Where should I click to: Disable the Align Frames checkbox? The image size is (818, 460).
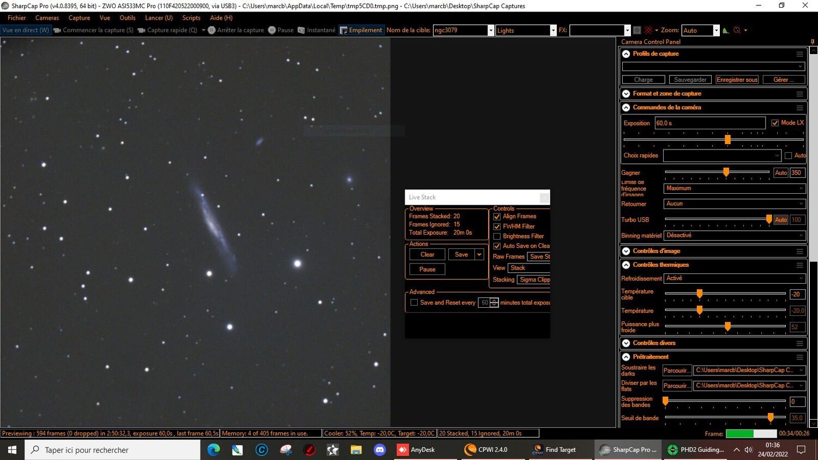(x=497, y=216)
